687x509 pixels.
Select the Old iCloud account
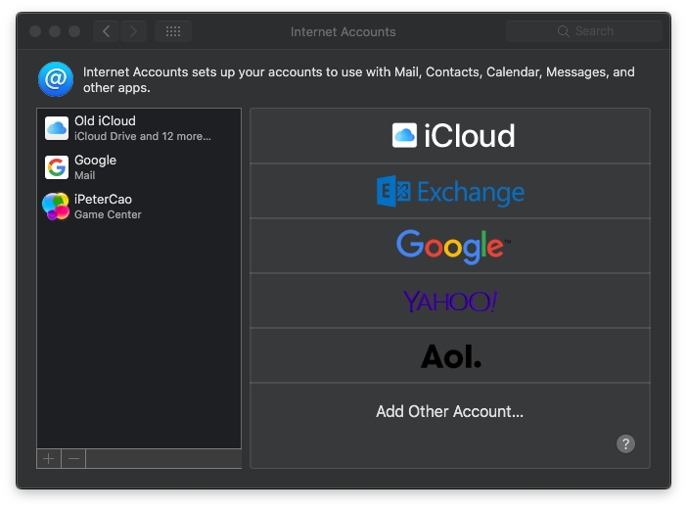[x=139, y=128]
